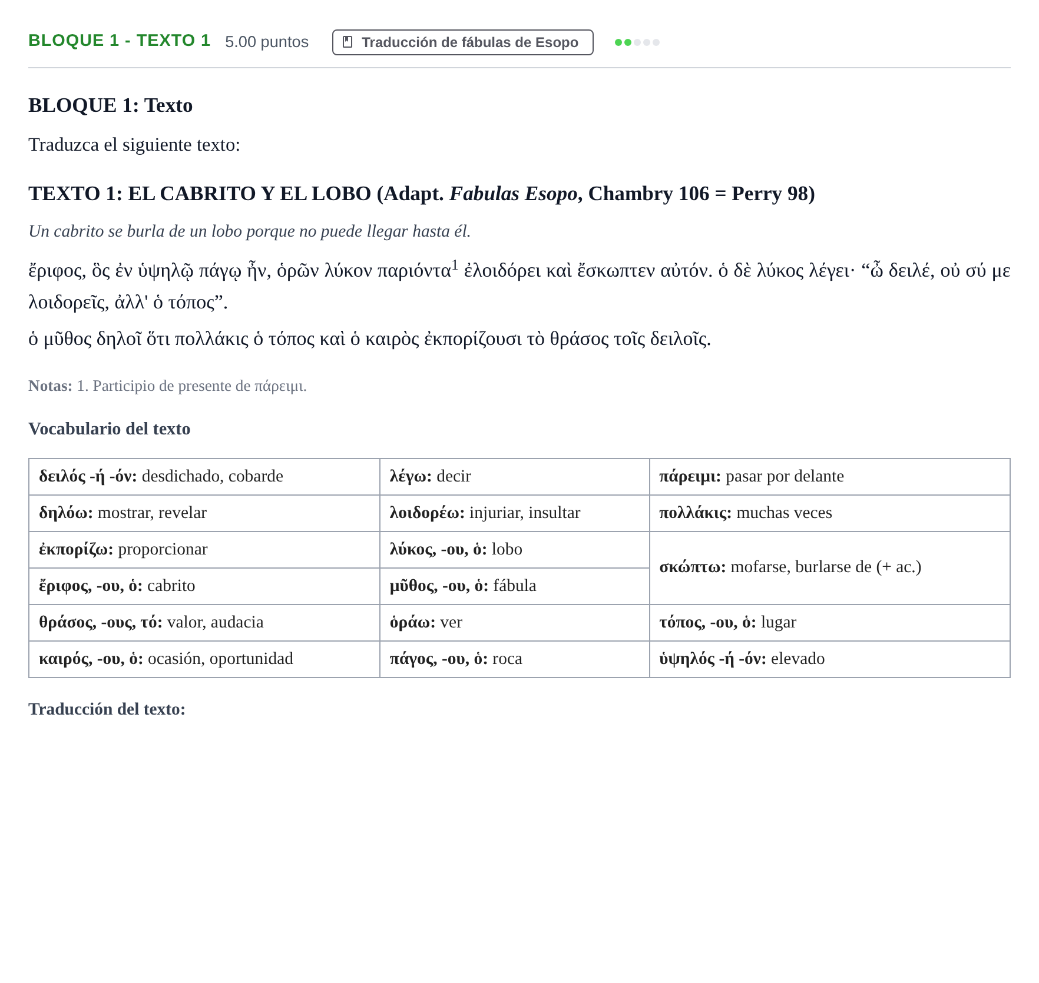This screenshot has height=983, width=1039.
Task: Select the BLOQUE 1 - TEXTO 1 heading
Action: tap(119, 41)
